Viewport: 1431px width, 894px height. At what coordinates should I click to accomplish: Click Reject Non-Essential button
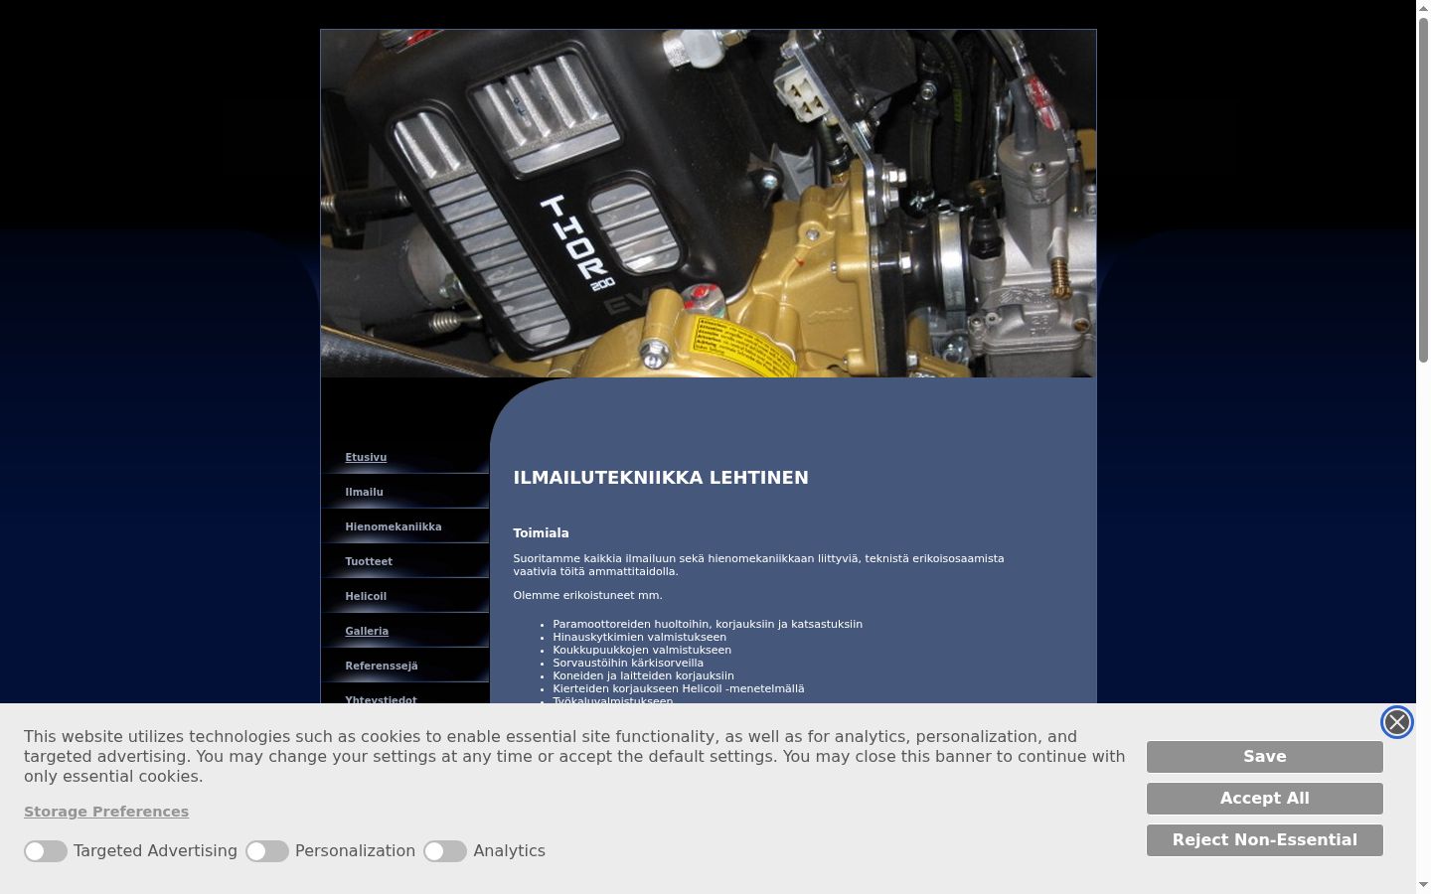point(1265,840)
